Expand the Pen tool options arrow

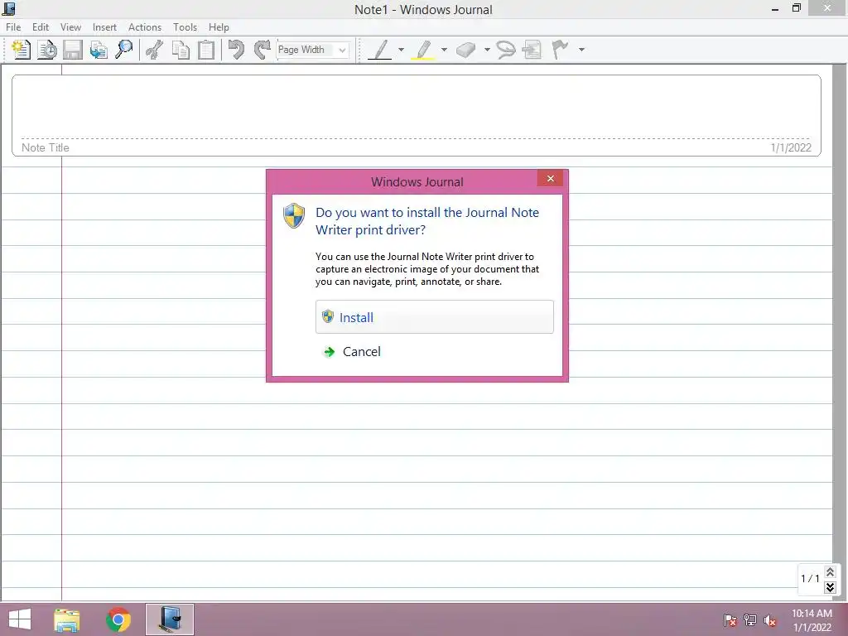401,50
